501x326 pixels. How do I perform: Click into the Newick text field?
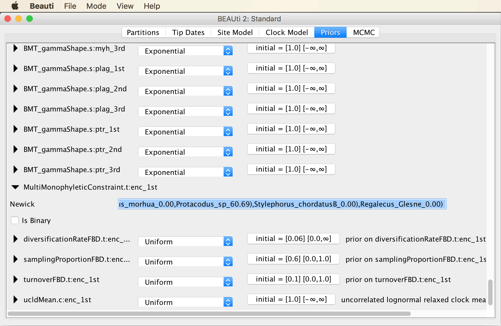[x=282, y=204]
